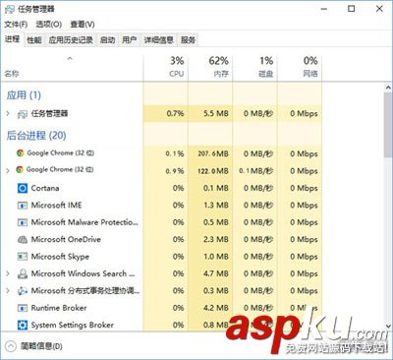Click the scrollbar up arrow
Screen dimensions: 393x360
click(x=388, y=88)
